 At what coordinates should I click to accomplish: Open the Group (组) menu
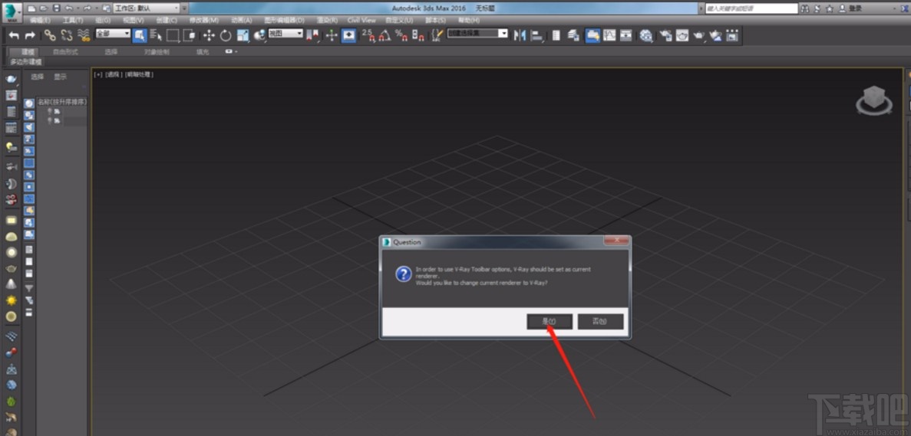(x=103, y=20)
